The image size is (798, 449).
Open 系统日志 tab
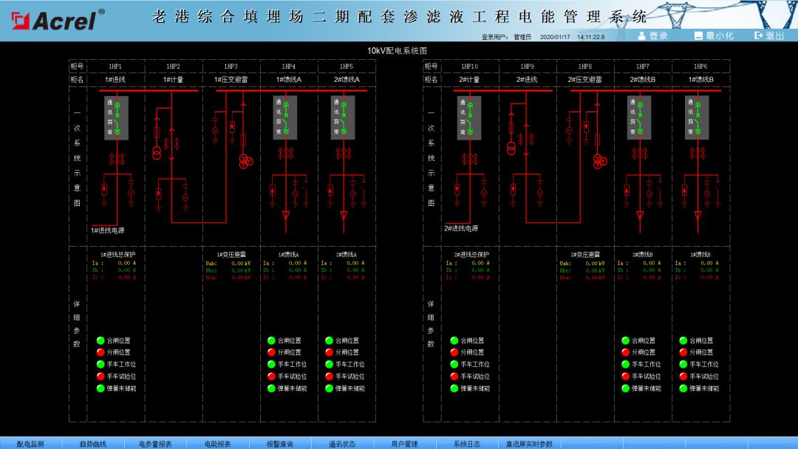[x=467, y=443]
